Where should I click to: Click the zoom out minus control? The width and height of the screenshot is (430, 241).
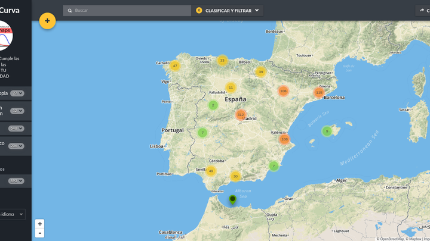pos(39,233)
